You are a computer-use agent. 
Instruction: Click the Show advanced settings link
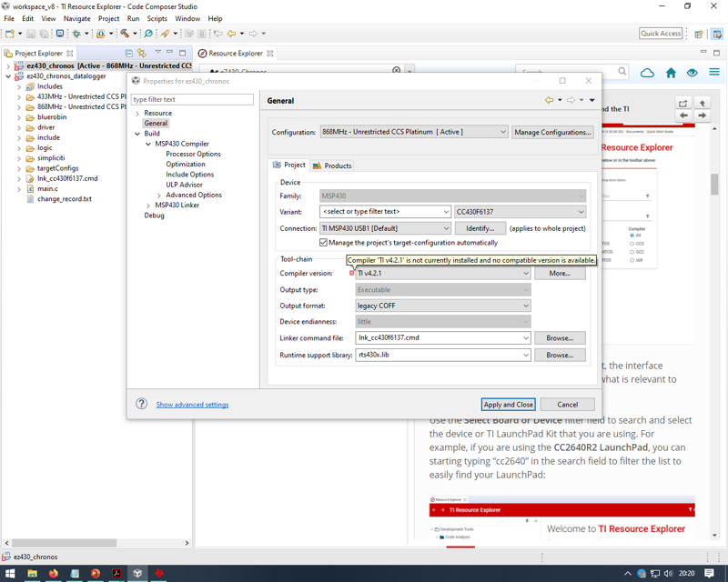[191, 404]
